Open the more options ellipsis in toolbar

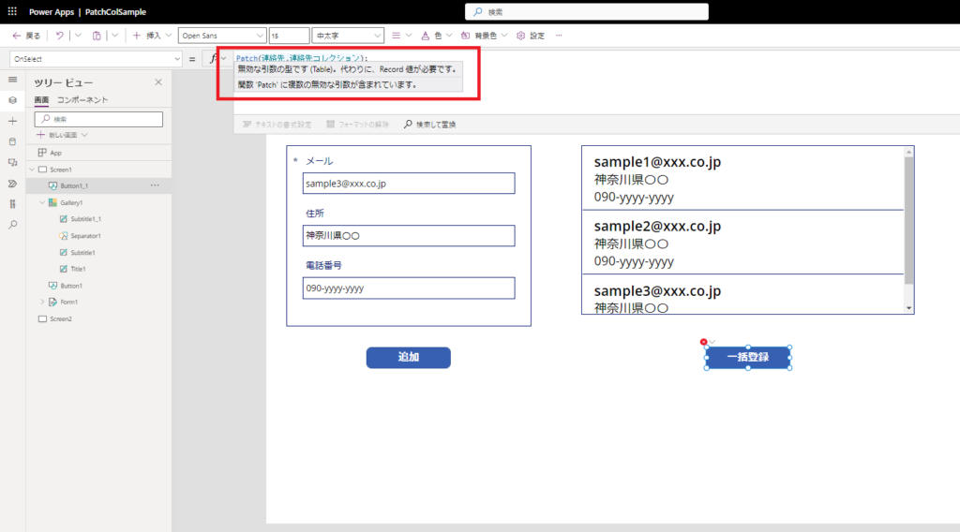click(x=559, y=36)
